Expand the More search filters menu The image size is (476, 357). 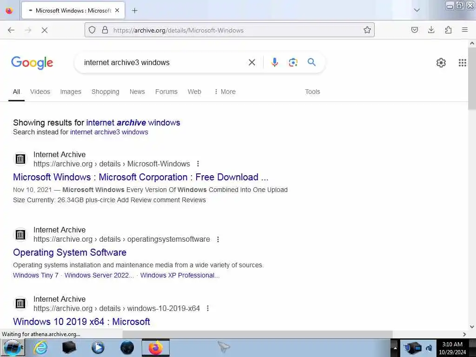pyautogui.click(x=225, y=92)
